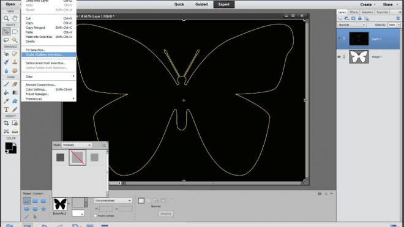Expand the Create menu
Viewport: 404px width, 227px height.
coord(368,5)
